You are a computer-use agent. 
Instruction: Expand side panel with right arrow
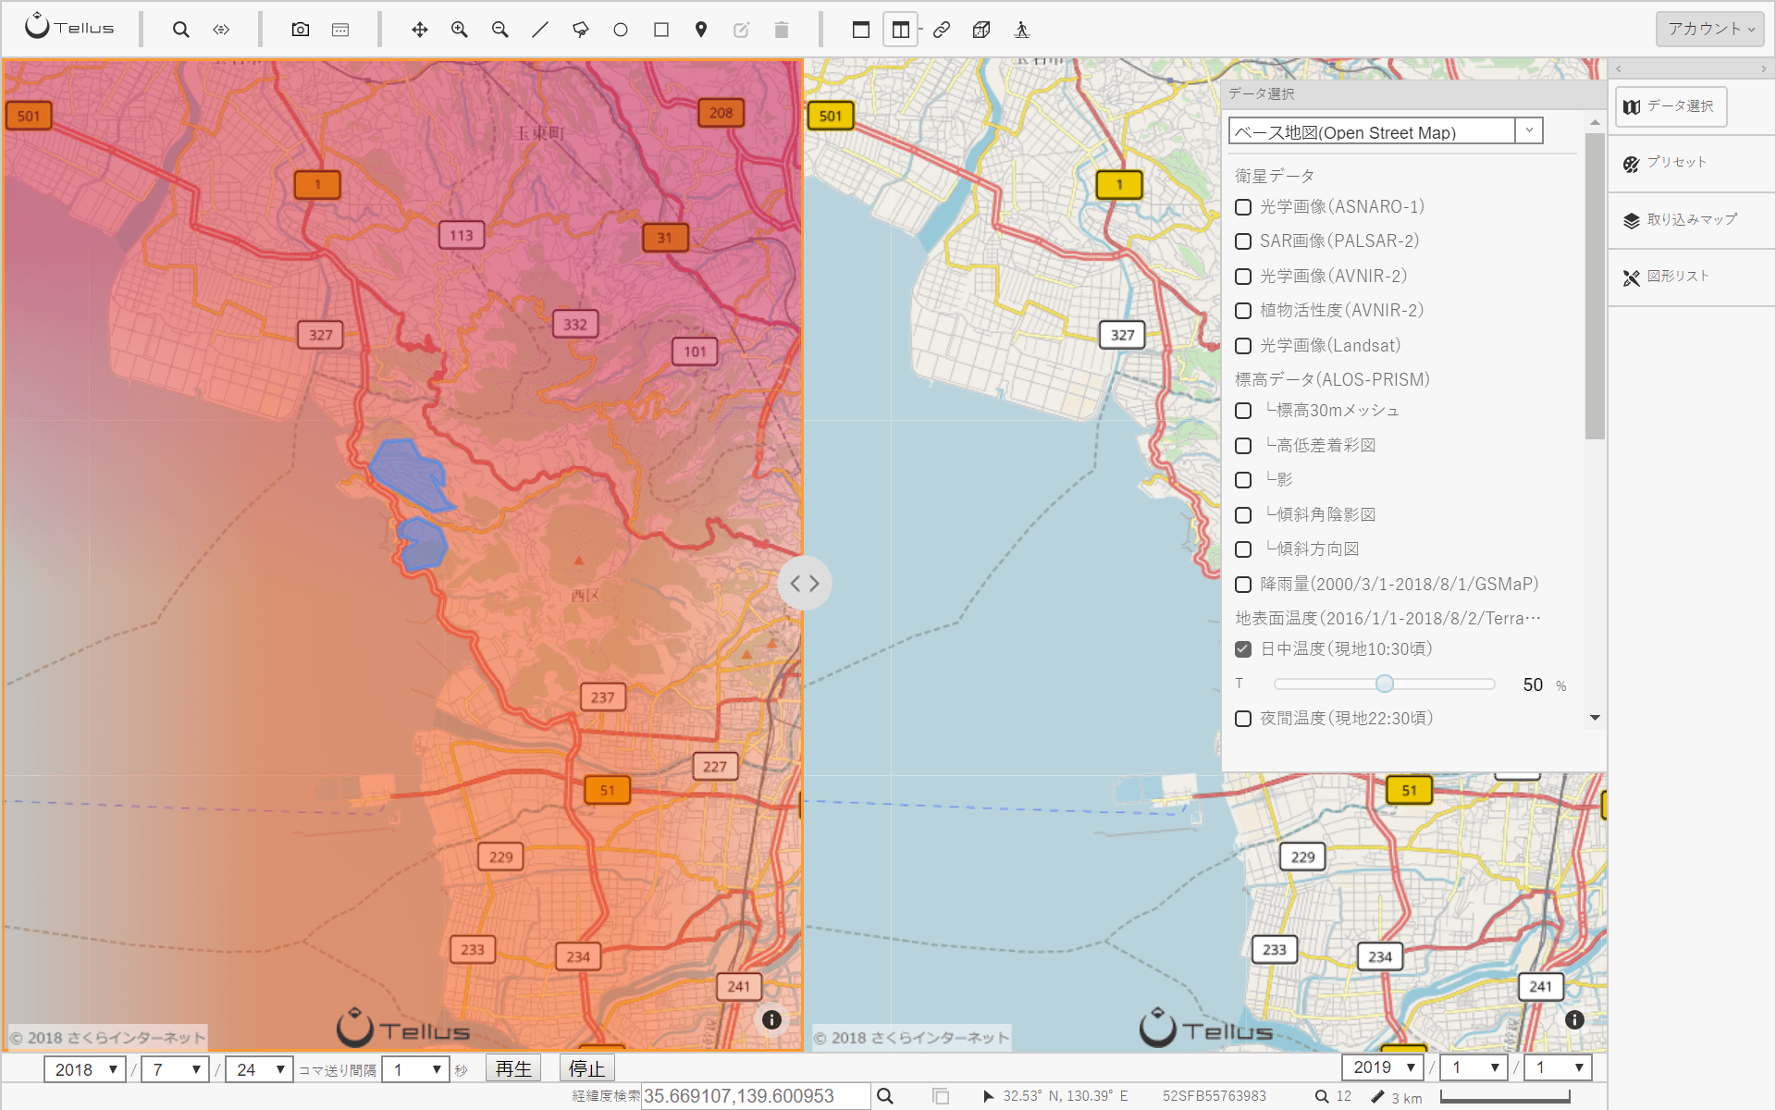click(1763, 68)
